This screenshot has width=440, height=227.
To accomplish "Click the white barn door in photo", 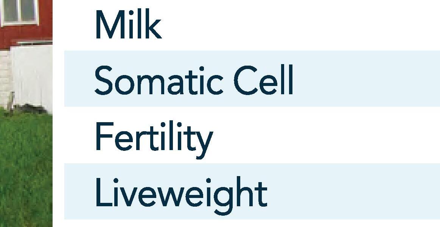I will 32,75.
